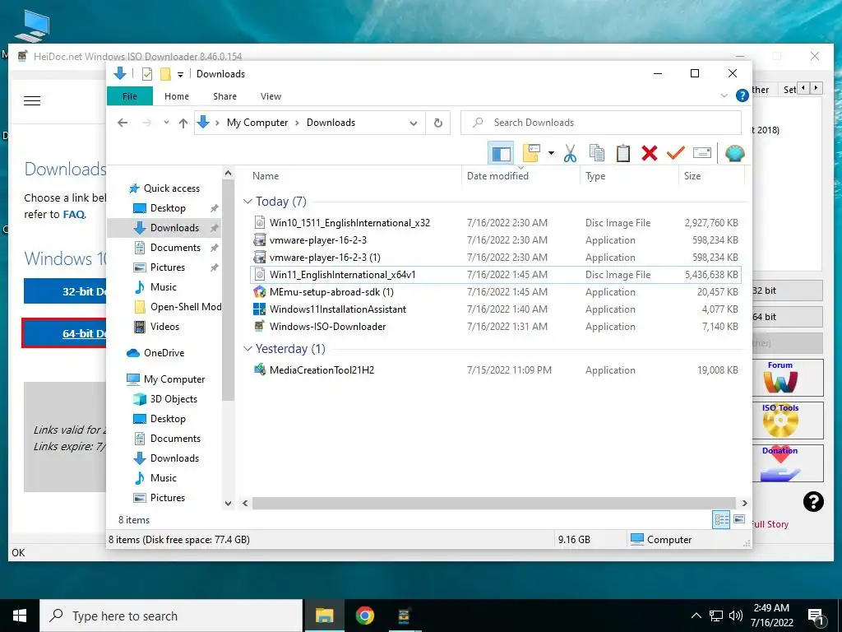Click the Copy icon in the Explorer toolbar
Screen dimensions: 842x632
pos(597,154)
